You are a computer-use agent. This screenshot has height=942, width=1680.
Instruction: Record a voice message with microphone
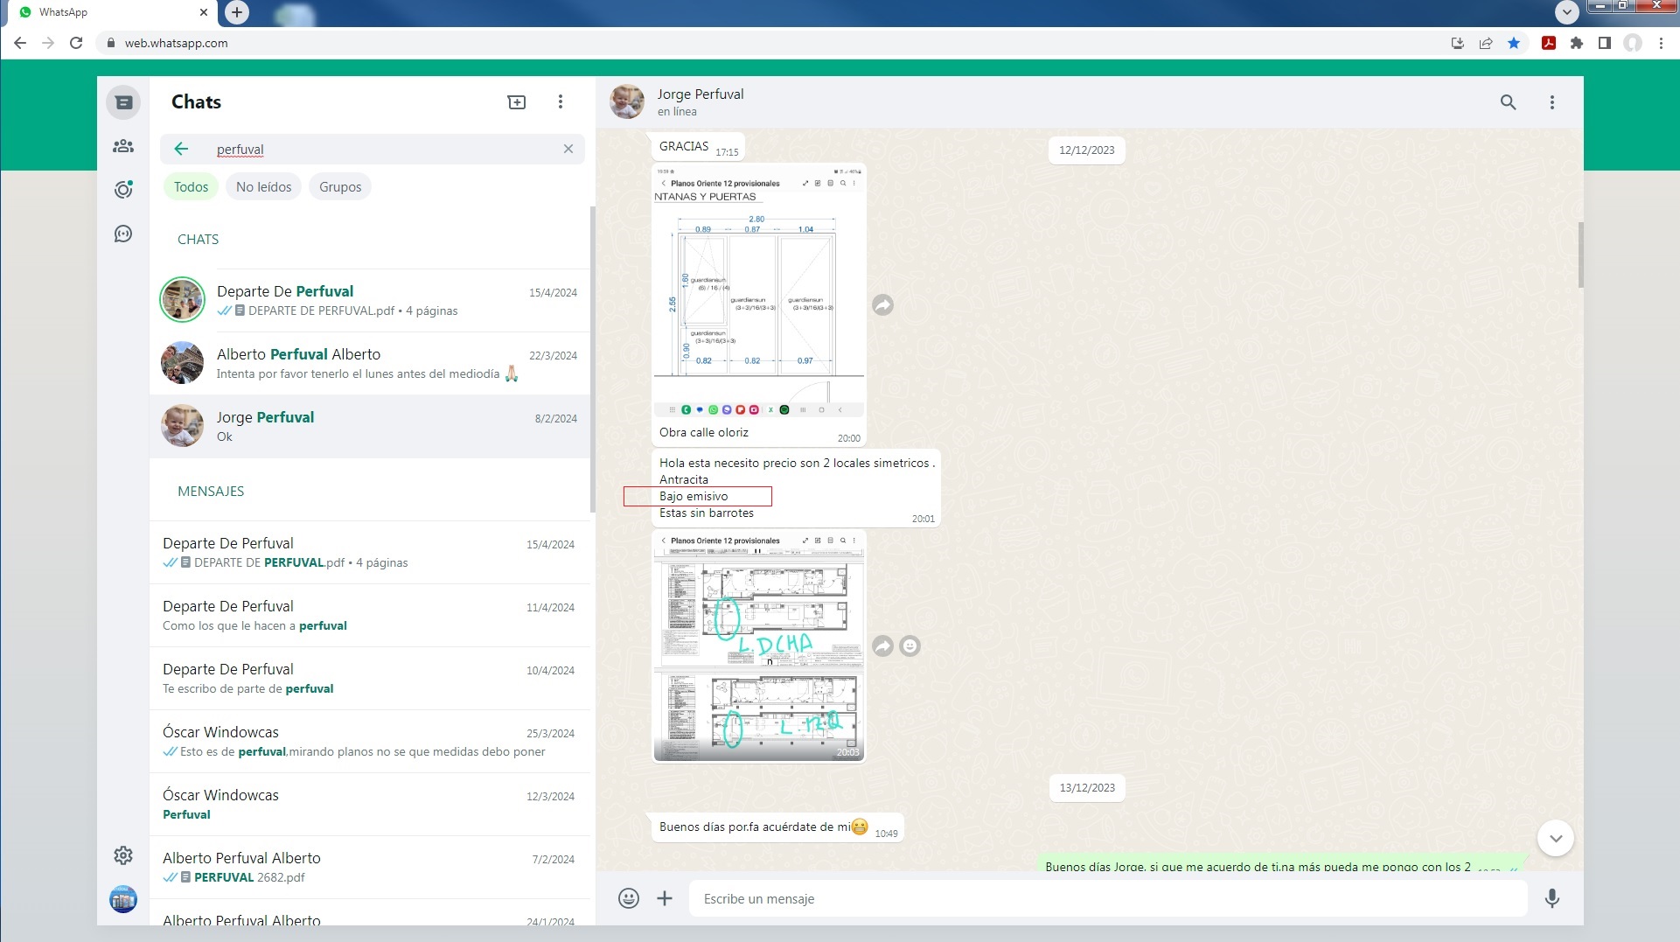(1551, 898)
